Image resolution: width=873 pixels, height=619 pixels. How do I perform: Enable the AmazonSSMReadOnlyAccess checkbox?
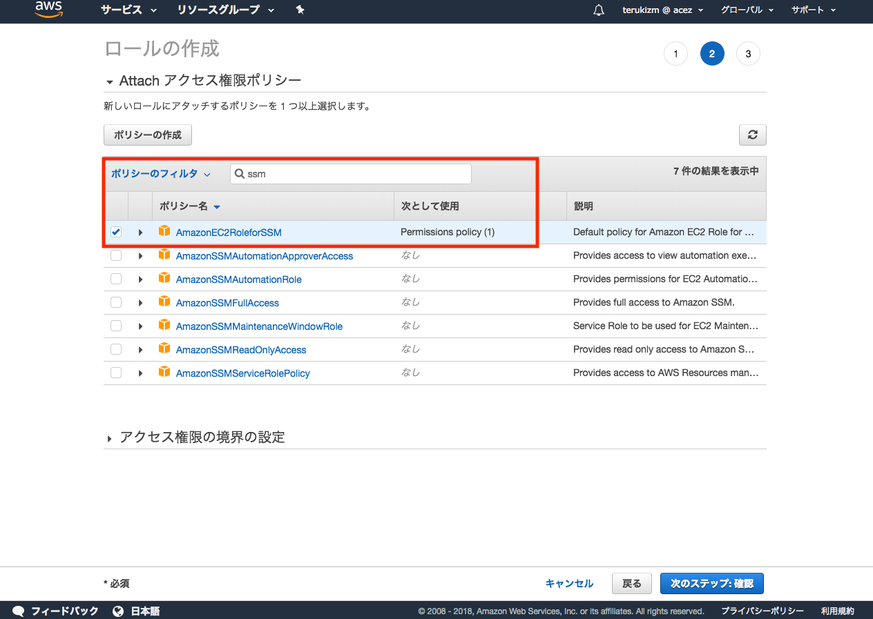116,350
